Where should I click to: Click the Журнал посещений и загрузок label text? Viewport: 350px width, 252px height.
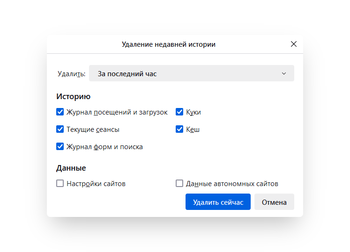(x=117, y=112)
